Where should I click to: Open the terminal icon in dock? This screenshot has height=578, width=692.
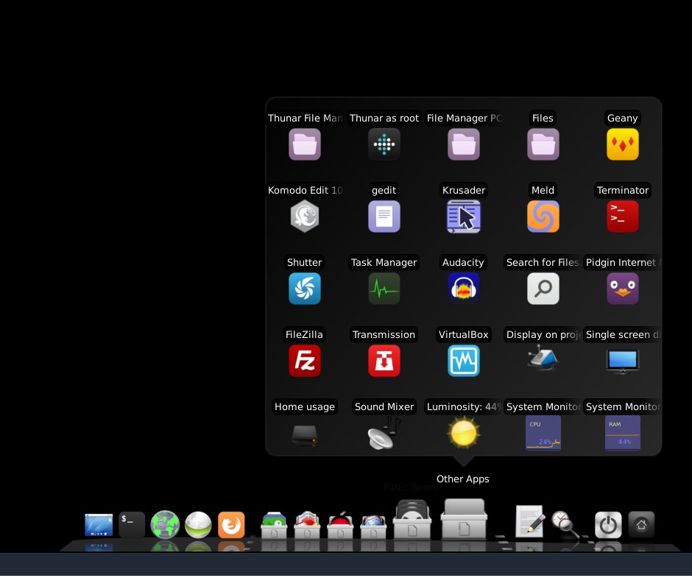[132, 525]
